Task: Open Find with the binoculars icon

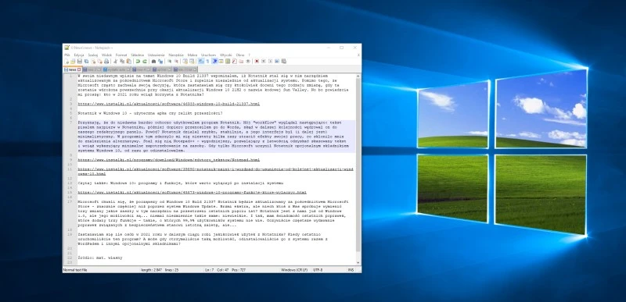Action: 153,62
